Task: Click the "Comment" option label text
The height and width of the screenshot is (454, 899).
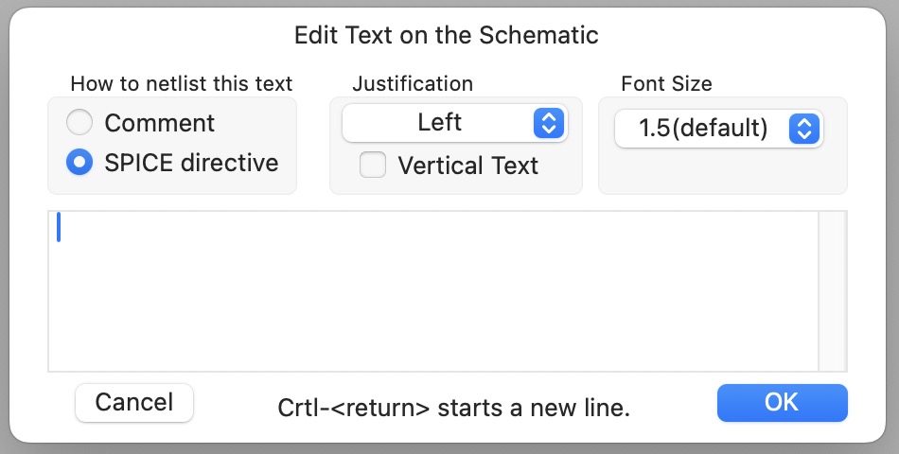Action: tap(159, 123)
